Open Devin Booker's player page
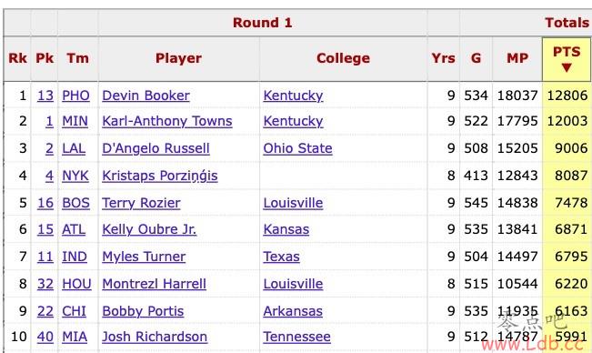This screenshot has width=592, height=353. coord(145,96)
